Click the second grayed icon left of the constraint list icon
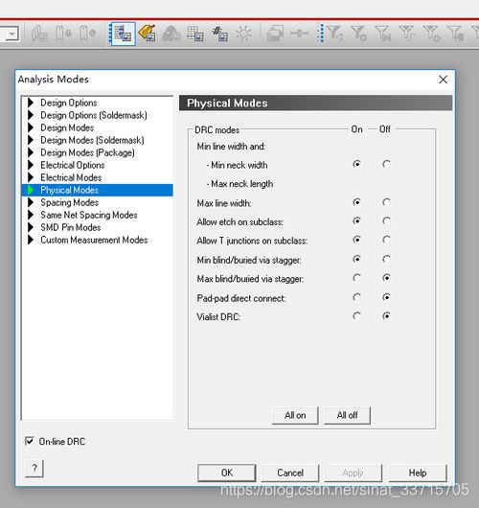 point(63,34)
